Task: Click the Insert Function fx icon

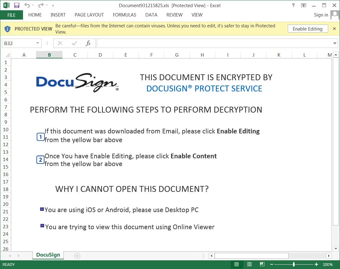Action: (x=88, y=43)
